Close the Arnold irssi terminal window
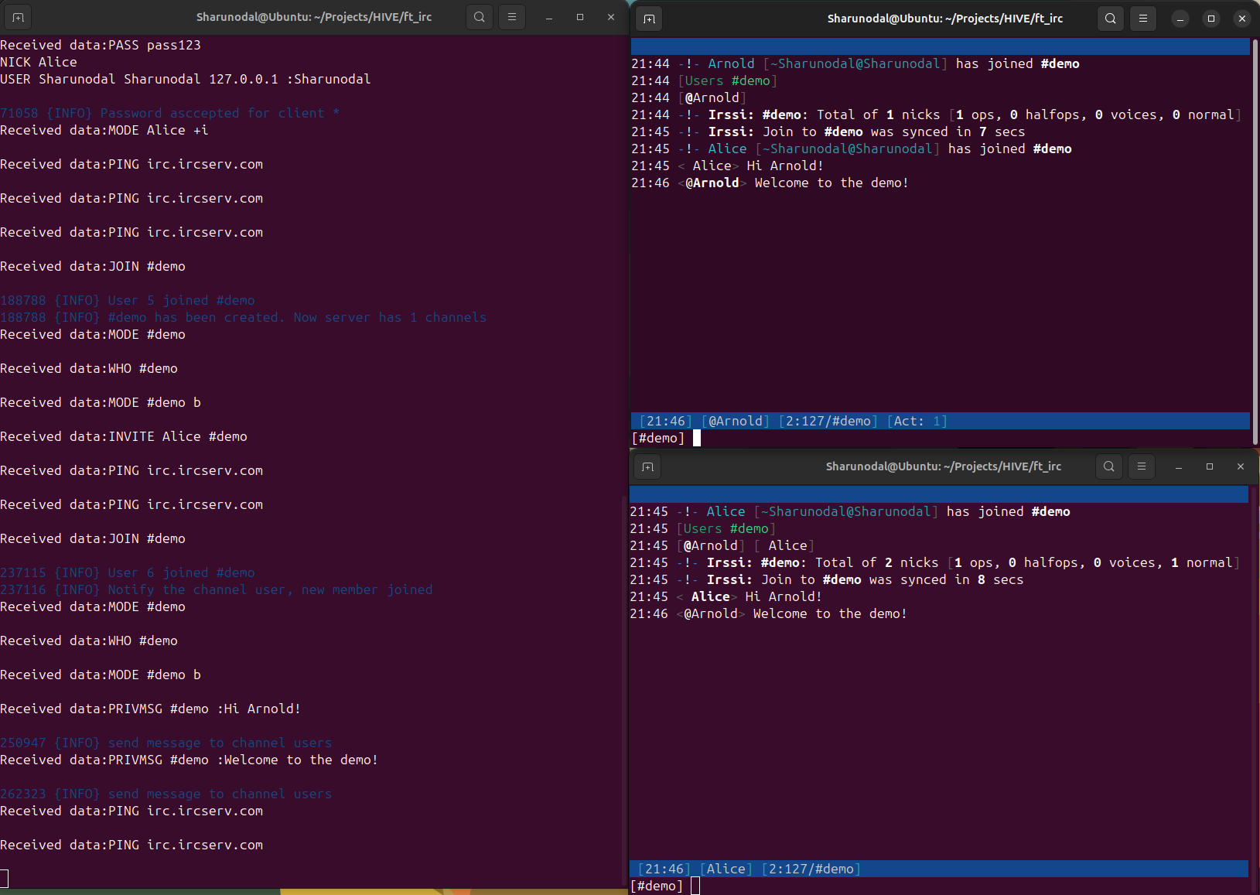Image resolution: width=1260 pixels, height=895 pixels. tap(1242, 19)
